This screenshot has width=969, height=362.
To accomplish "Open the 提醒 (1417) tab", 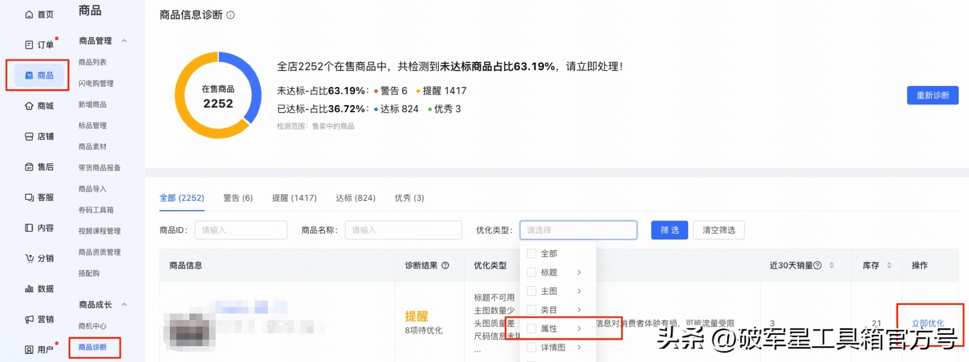I will pyautogui.click(x=295, y=198).
